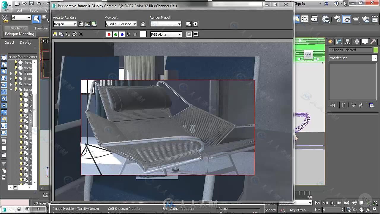Toggle the viewport lock padlock
Screen dimensions: 380x214
(x=143, y=24)
